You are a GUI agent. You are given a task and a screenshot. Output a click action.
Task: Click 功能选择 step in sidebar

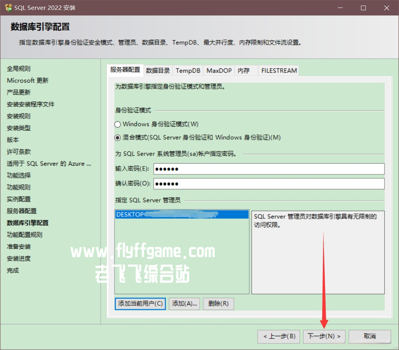click(x=19, y=176)
